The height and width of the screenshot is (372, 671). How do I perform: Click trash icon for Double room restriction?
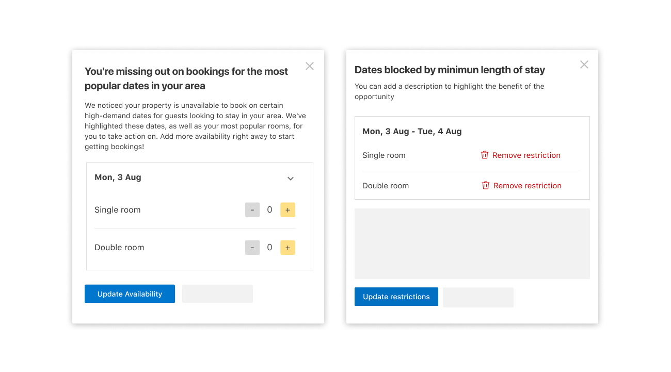(x=486, y=185)
